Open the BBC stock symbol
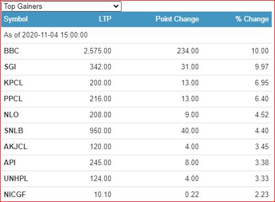This screenshot has width=275, height=202. coord(12,51)
